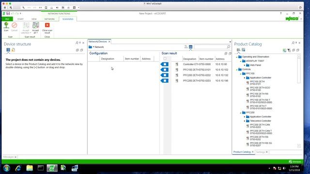Viewport: 310px width, 174px height.
Task: Click the help question mark in the title bar
Action: click(281, 14)
